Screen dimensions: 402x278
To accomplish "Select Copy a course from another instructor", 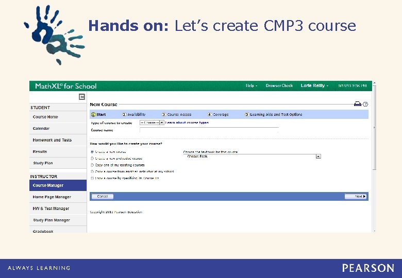I will (x=92, y=171).
